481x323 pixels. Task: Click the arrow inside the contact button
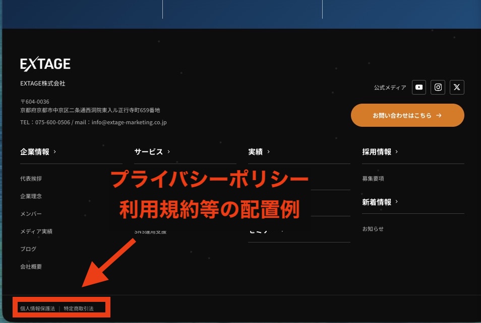[x=439, y=115]
